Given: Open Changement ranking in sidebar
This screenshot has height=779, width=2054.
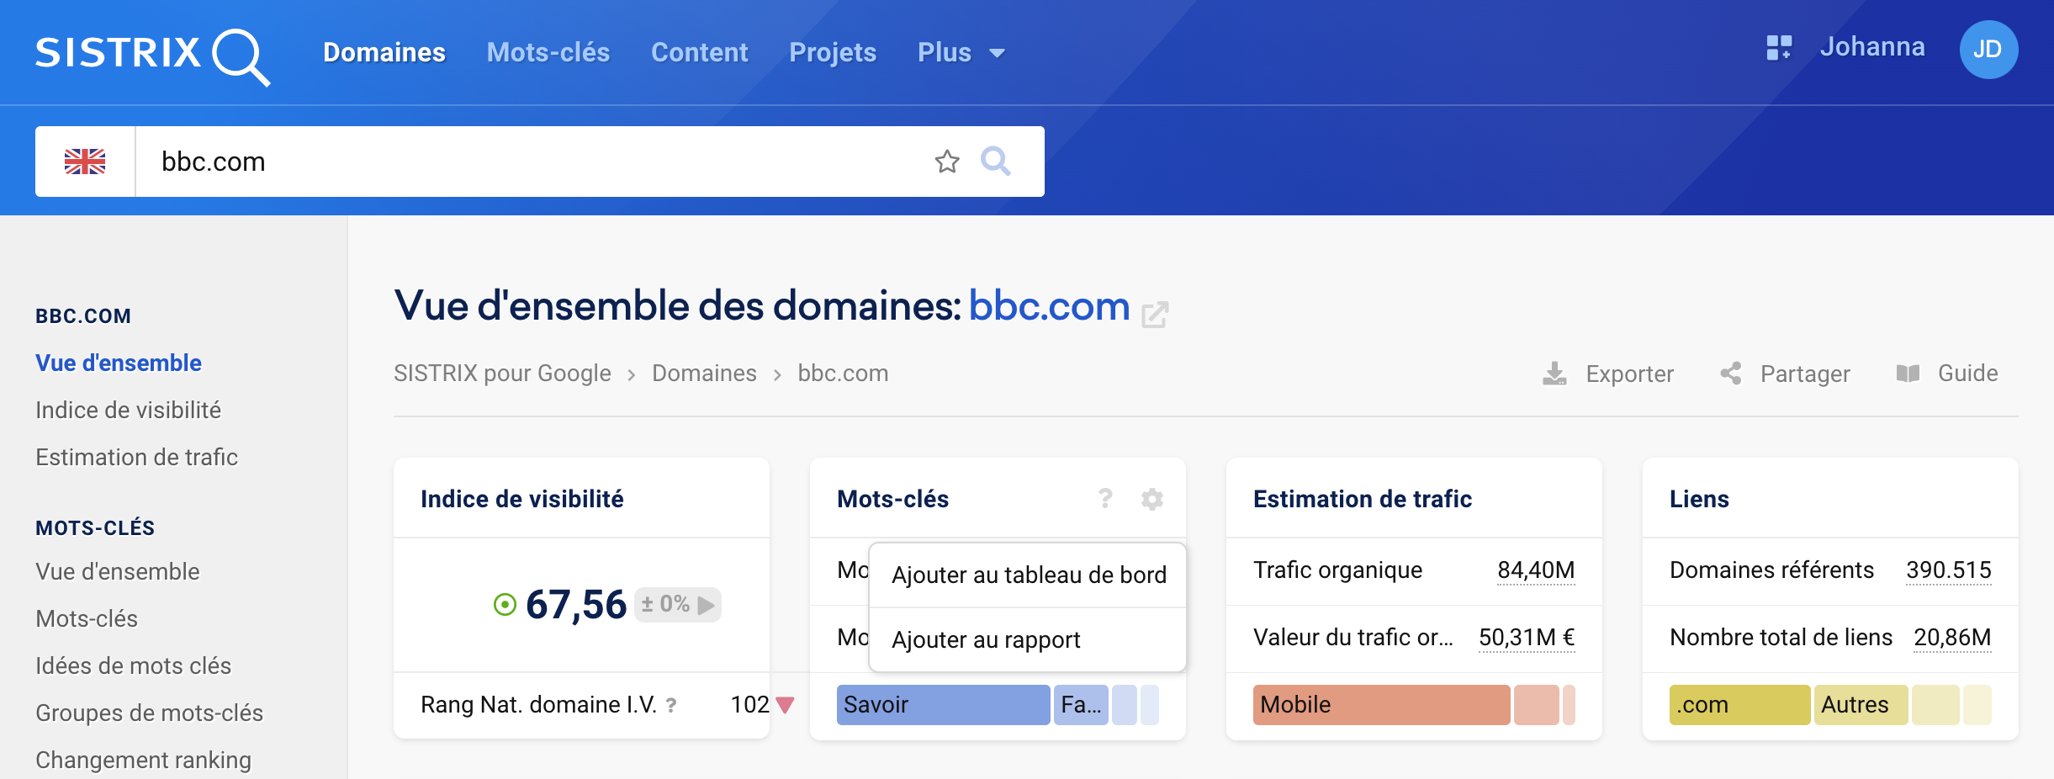Looking at the screenshot, I should click(x=143, y=760).
